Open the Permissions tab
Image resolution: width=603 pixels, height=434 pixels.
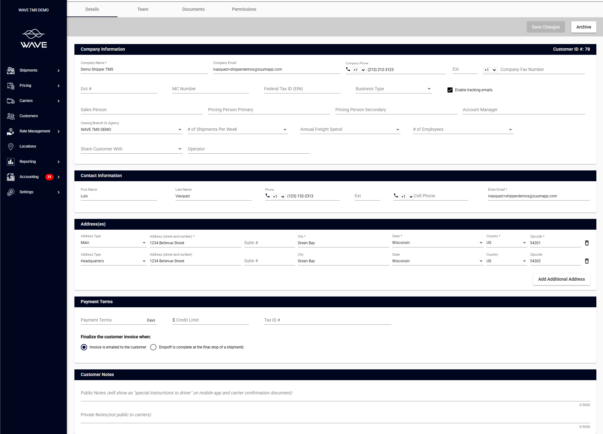(x=244, y=9)
